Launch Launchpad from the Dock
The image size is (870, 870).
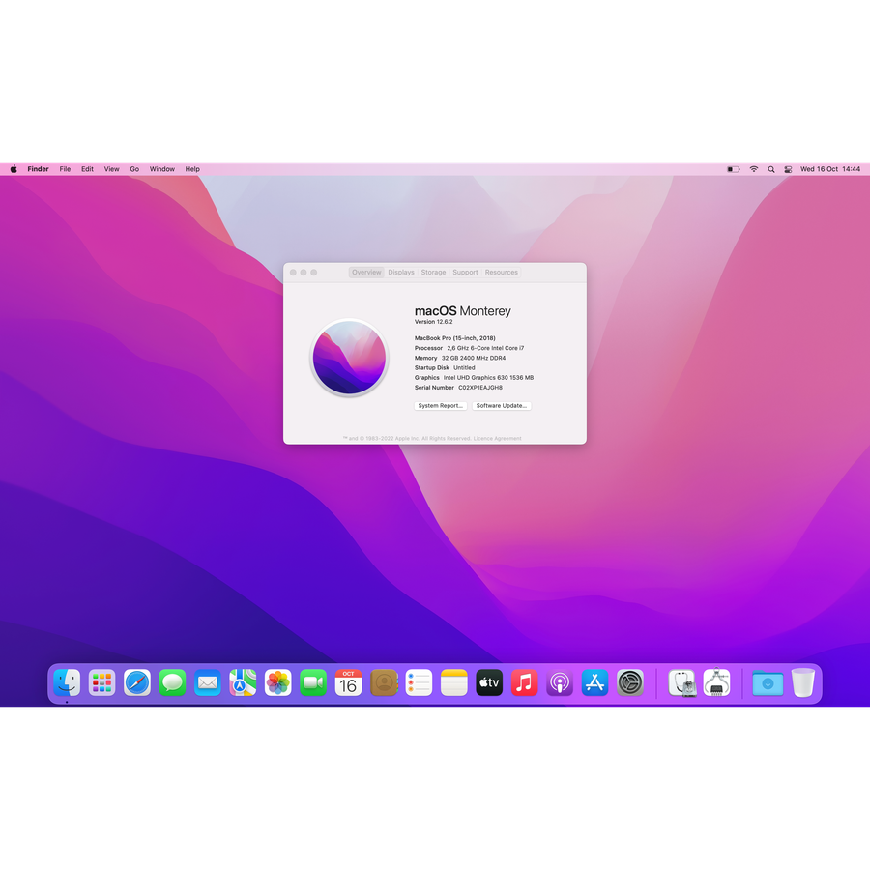click(101, 683)
